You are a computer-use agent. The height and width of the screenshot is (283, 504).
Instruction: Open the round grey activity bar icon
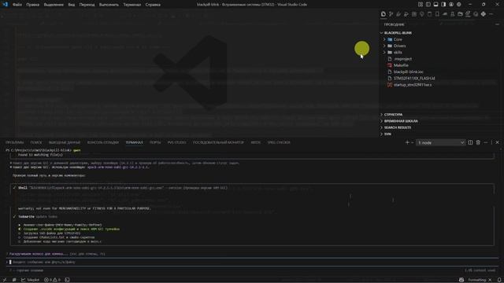tap(476, 14)
